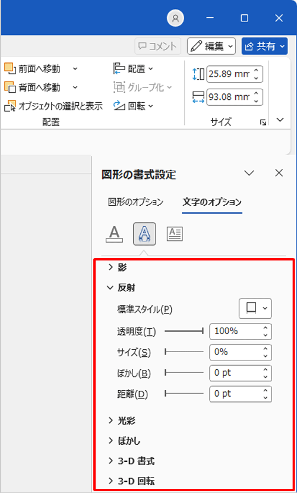This screenshot has height=493, width=297.
Task: Expand the 影 shadow section
Action: [117, 268]
